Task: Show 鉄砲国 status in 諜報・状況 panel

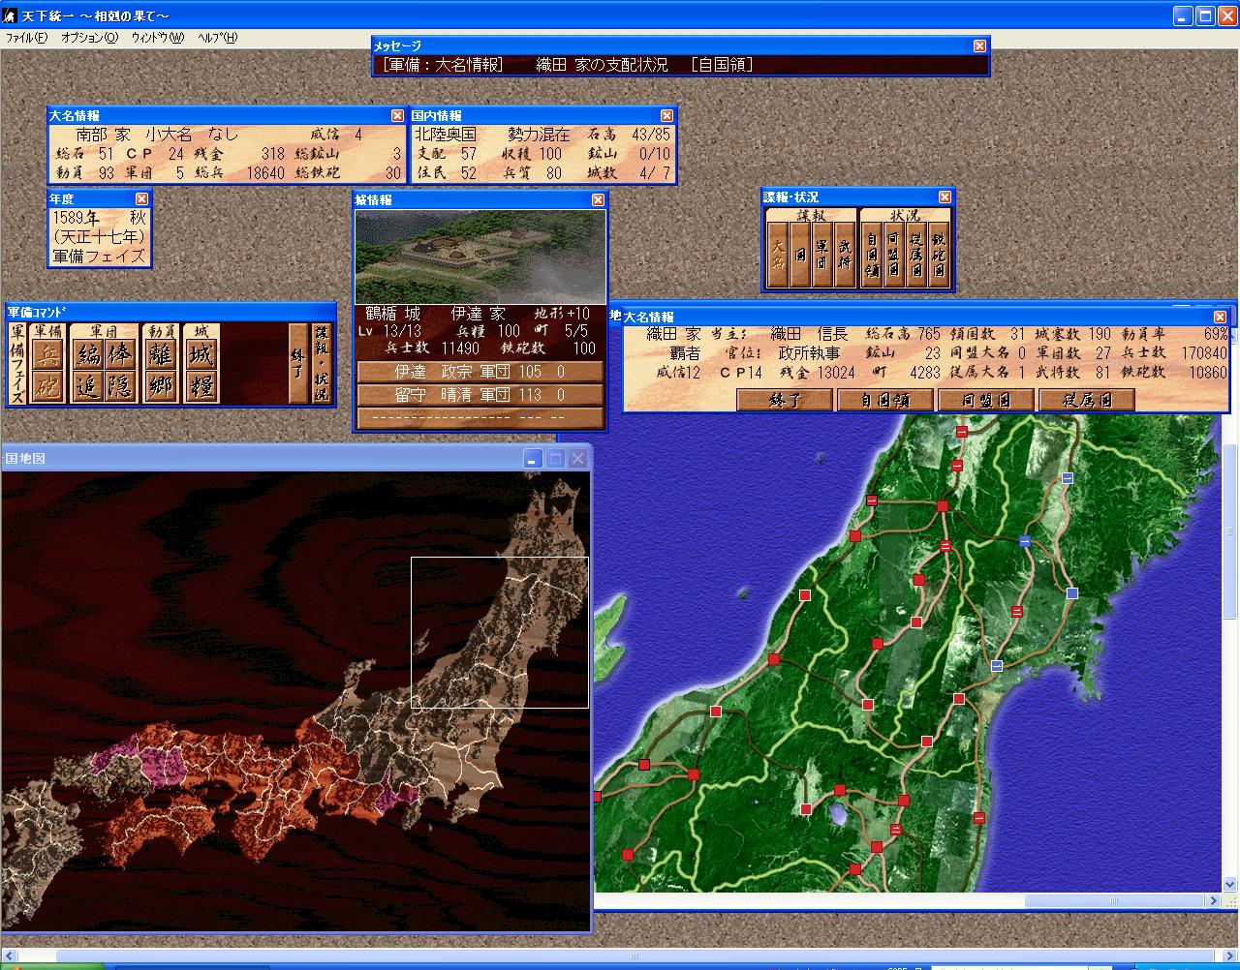Action: click(x=939, y=255)
